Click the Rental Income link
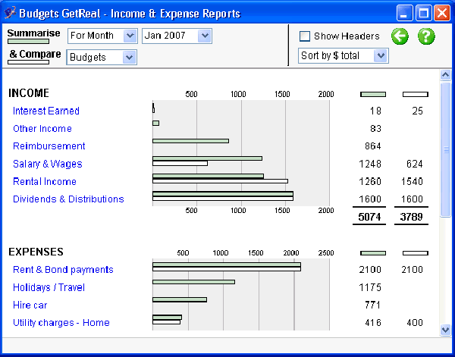Image resolution: width=455 pixels, height=357 pixels. click(45, 182)
